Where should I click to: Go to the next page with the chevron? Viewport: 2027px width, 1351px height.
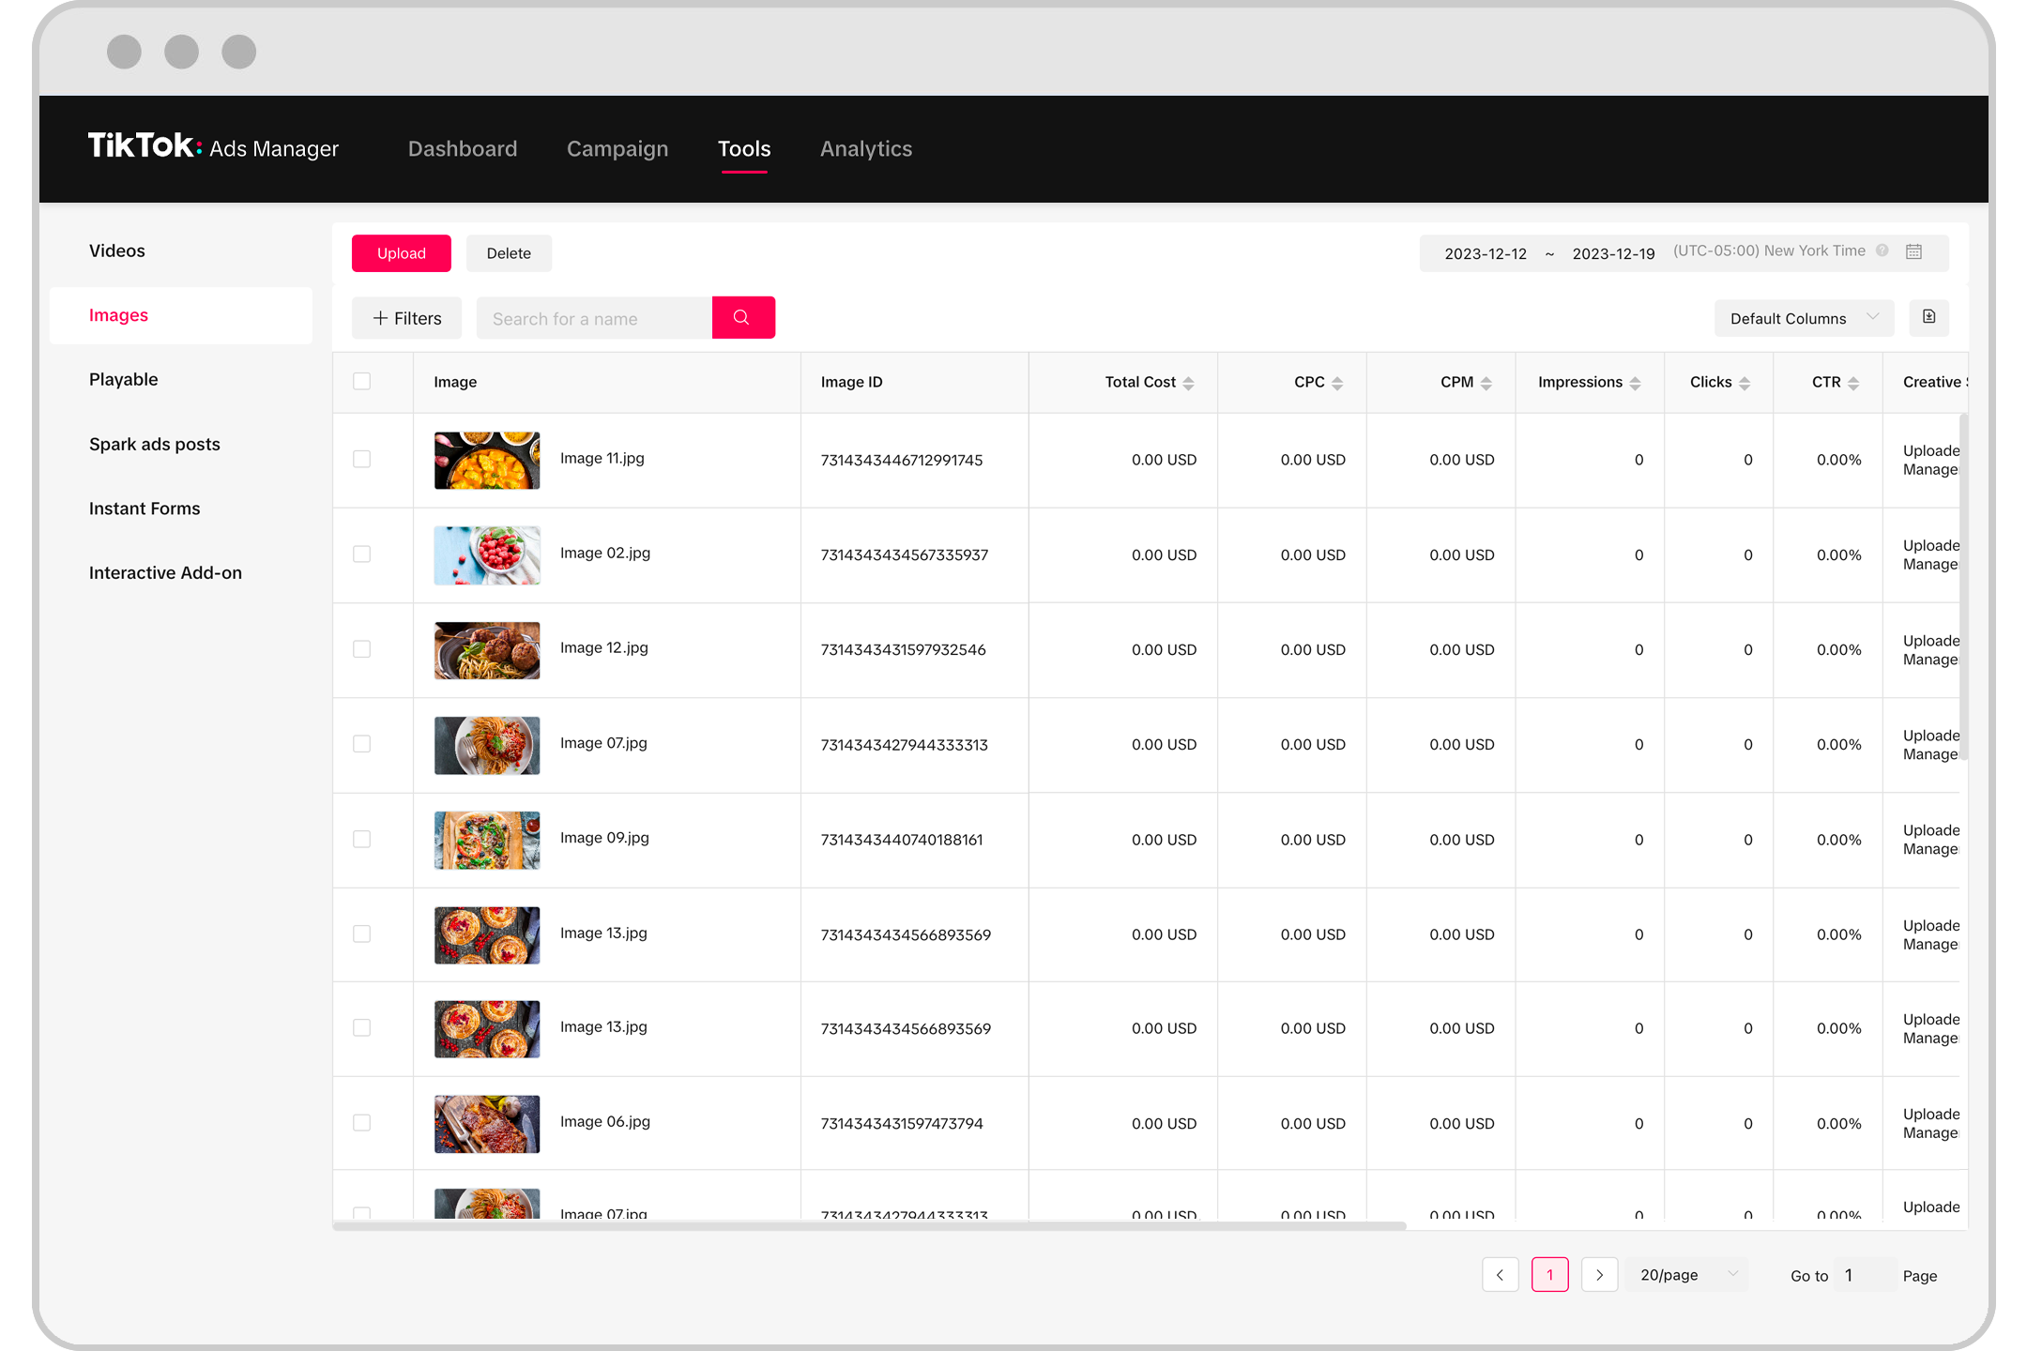coord(1600,1275)
